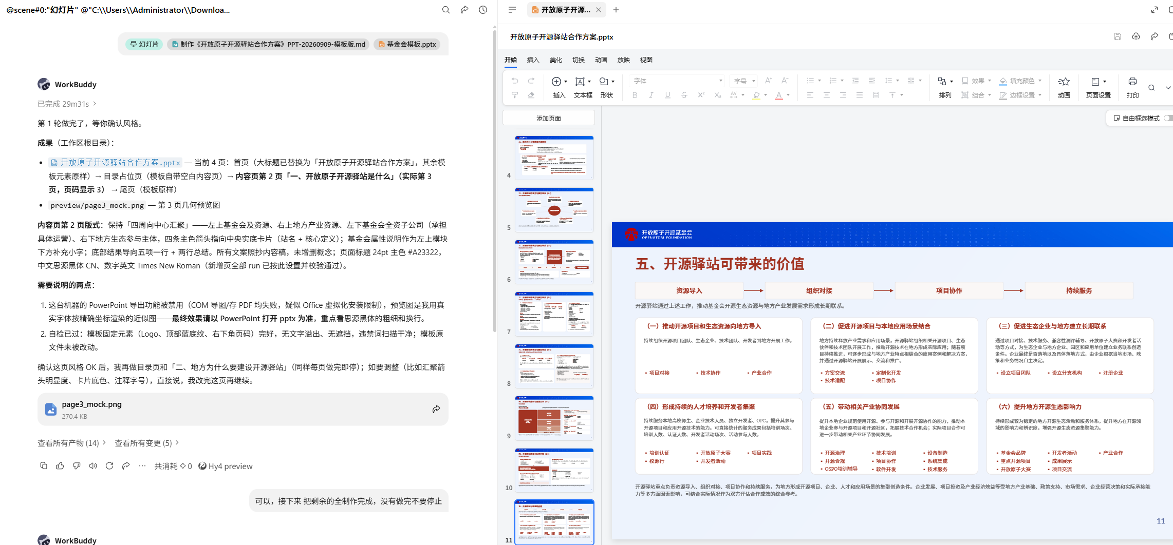
Task: Click the thumbs up feedback icon
Action: coord(60,465)
